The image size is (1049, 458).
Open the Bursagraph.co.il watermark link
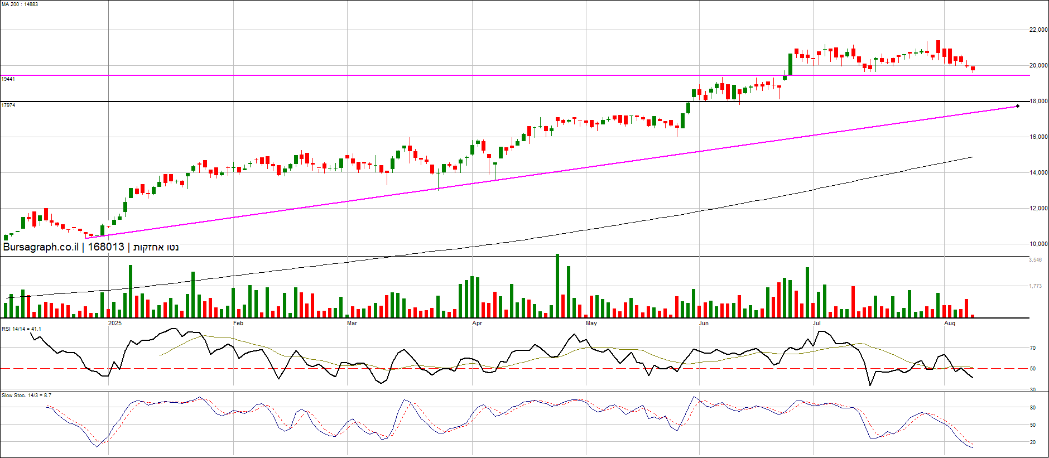(41, 247)
